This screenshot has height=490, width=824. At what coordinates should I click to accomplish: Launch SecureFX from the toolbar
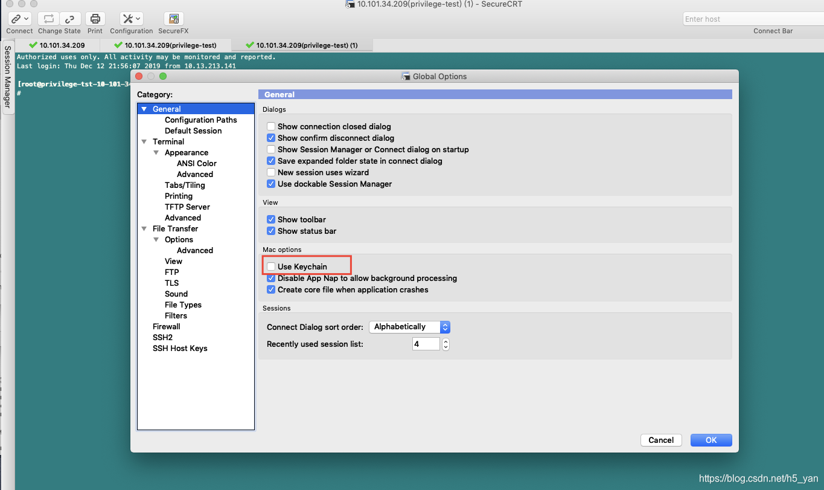coord(174,19)
